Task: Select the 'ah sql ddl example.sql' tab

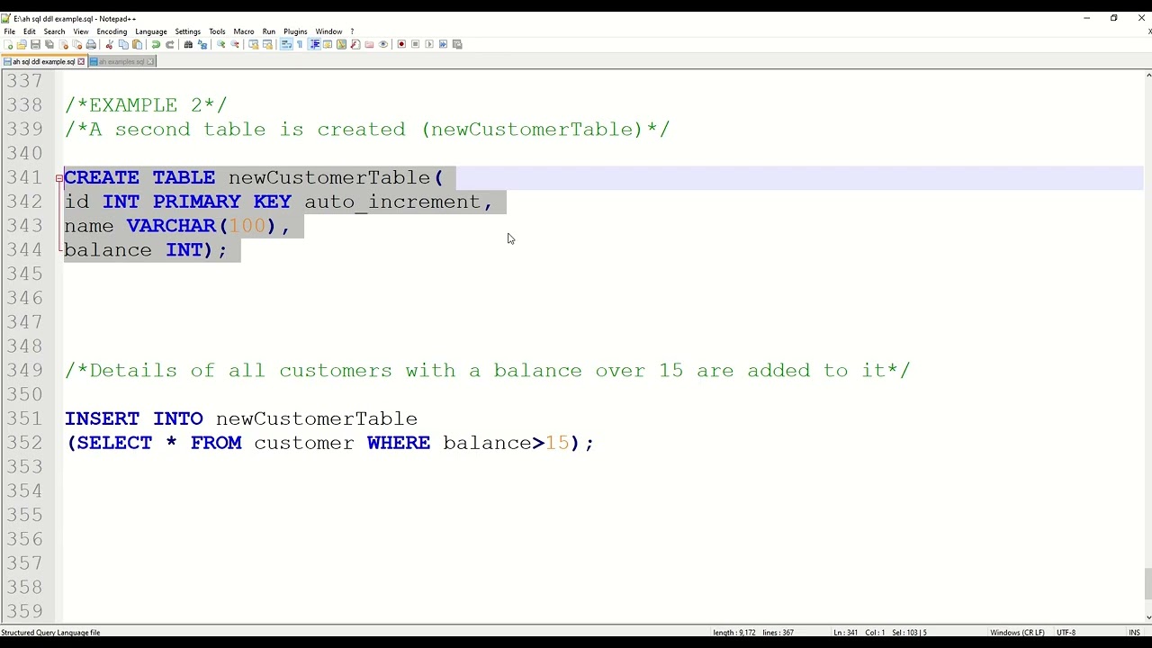Action: pos(42,61)
